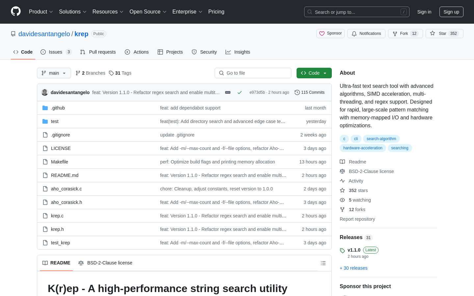
Task: Open 'update .gitignore' commit message
Action: 177,135
